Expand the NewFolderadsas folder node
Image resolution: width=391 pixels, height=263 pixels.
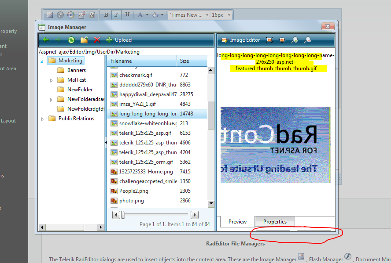pyautogui.click(x=51, y=100)
